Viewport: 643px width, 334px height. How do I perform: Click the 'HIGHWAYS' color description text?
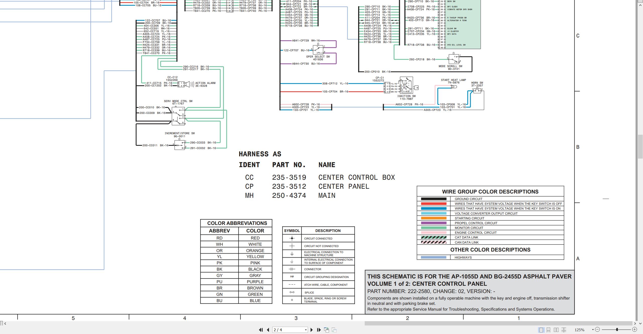(463, 257)
